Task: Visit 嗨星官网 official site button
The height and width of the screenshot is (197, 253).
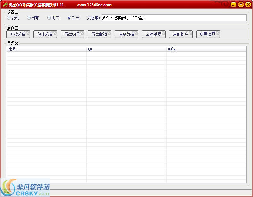Action: click(208, 34)
